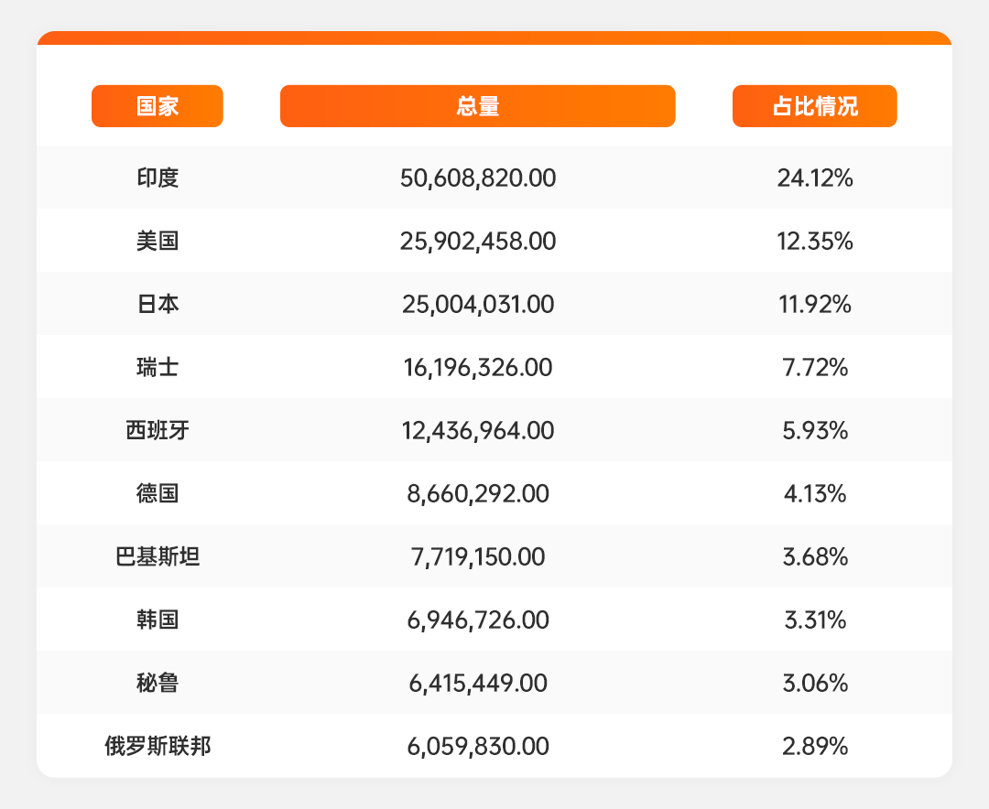The image size is (989, 809).
Task: Select the 德国 country cell
Action: coord(157,493)
